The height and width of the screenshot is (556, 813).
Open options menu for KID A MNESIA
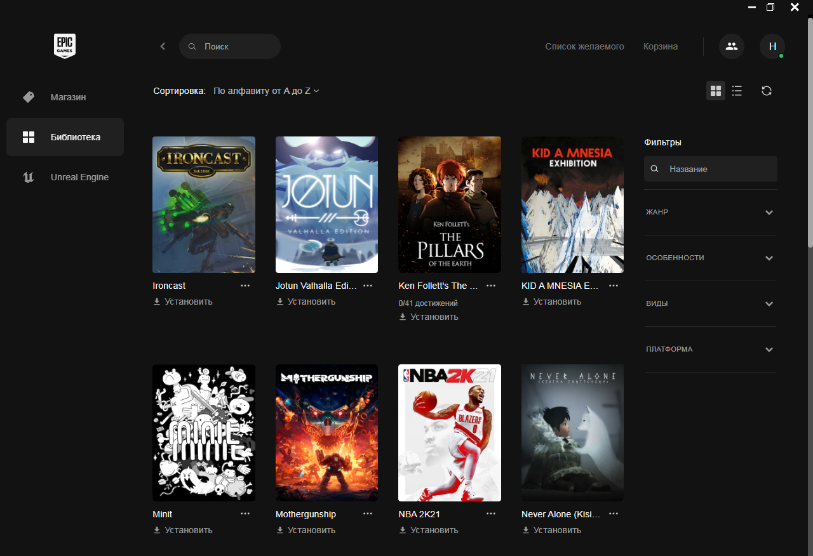614,286
